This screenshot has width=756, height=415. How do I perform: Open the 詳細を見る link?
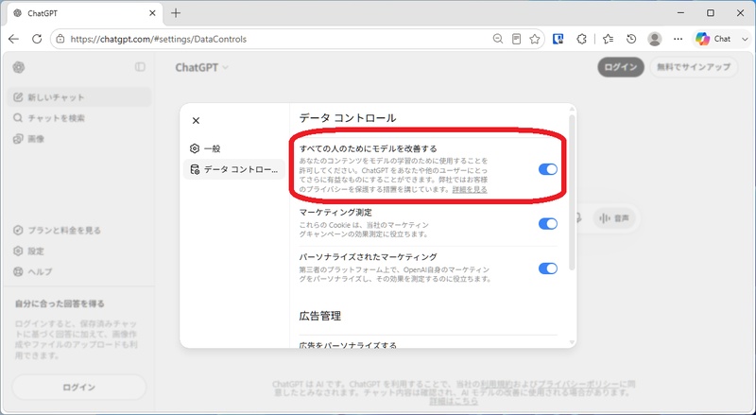[x=470, y=190]
